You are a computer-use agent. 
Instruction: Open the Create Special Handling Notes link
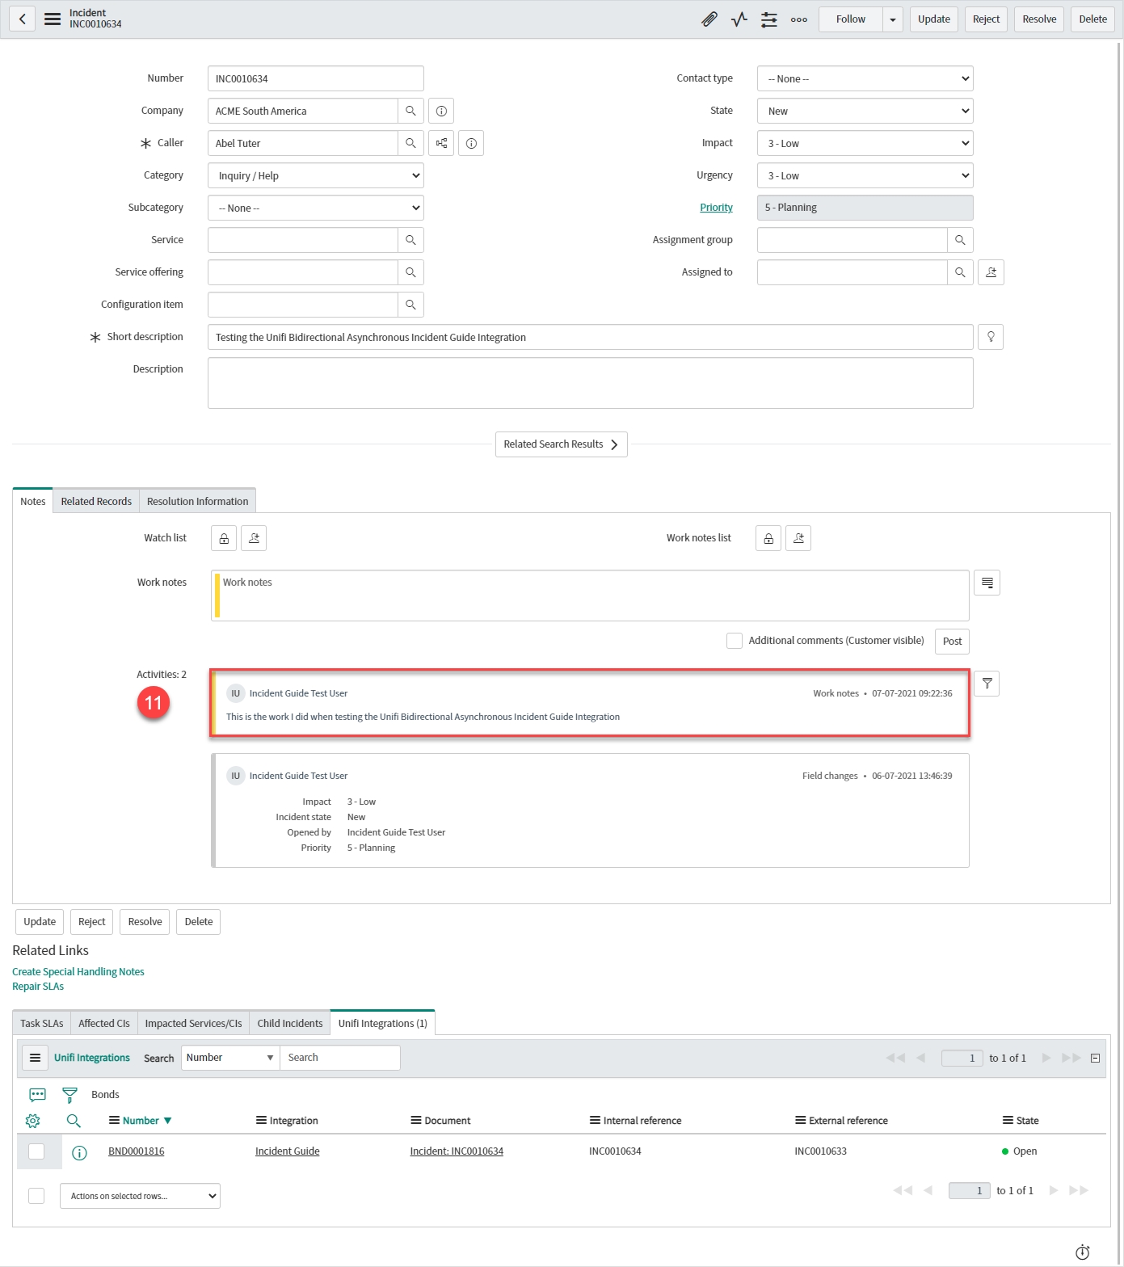[78, 972]
